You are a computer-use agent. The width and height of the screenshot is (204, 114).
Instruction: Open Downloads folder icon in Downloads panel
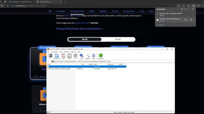tap(182, 9)
